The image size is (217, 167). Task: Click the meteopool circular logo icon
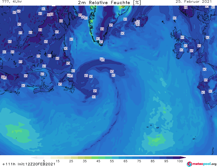[x=189, y=164]
